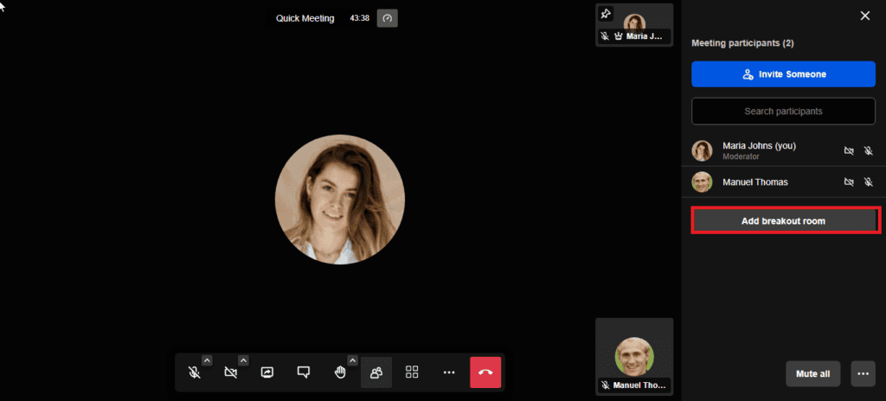The width and height of the screenshot is (886, 401).
Task: Select Manuel Tho... video thumbnail
Action: (x=634, y=356)
